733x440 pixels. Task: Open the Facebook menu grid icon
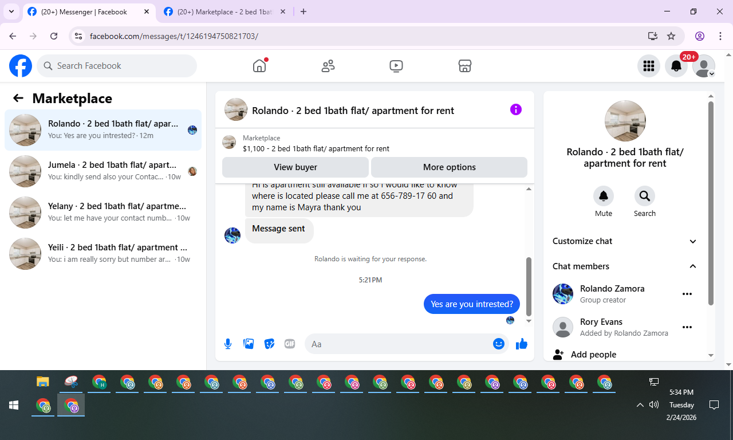click(x=649, y=66)
